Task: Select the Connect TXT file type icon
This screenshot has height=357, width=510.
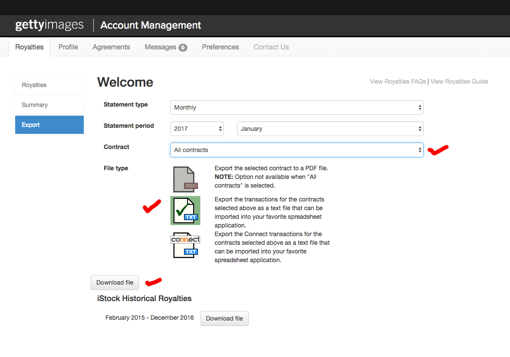Action: click(x=185, y=245)
